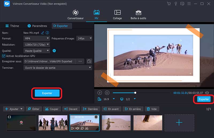Click the large Exporter button in left panel

coord(47,93)
